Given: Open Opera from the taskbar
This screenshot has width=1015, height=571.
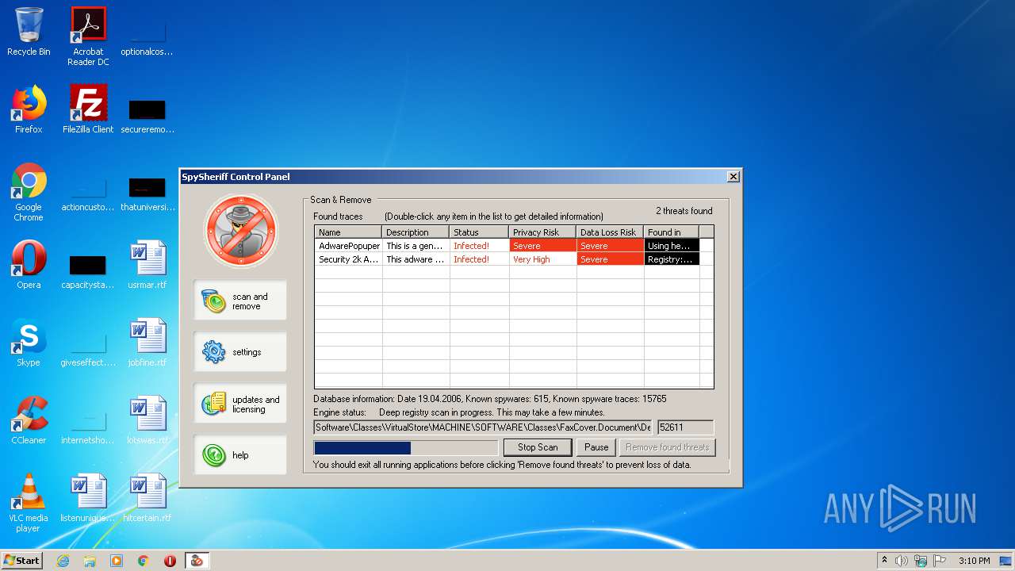Looking at the screenshot, I should click(170, 561).
